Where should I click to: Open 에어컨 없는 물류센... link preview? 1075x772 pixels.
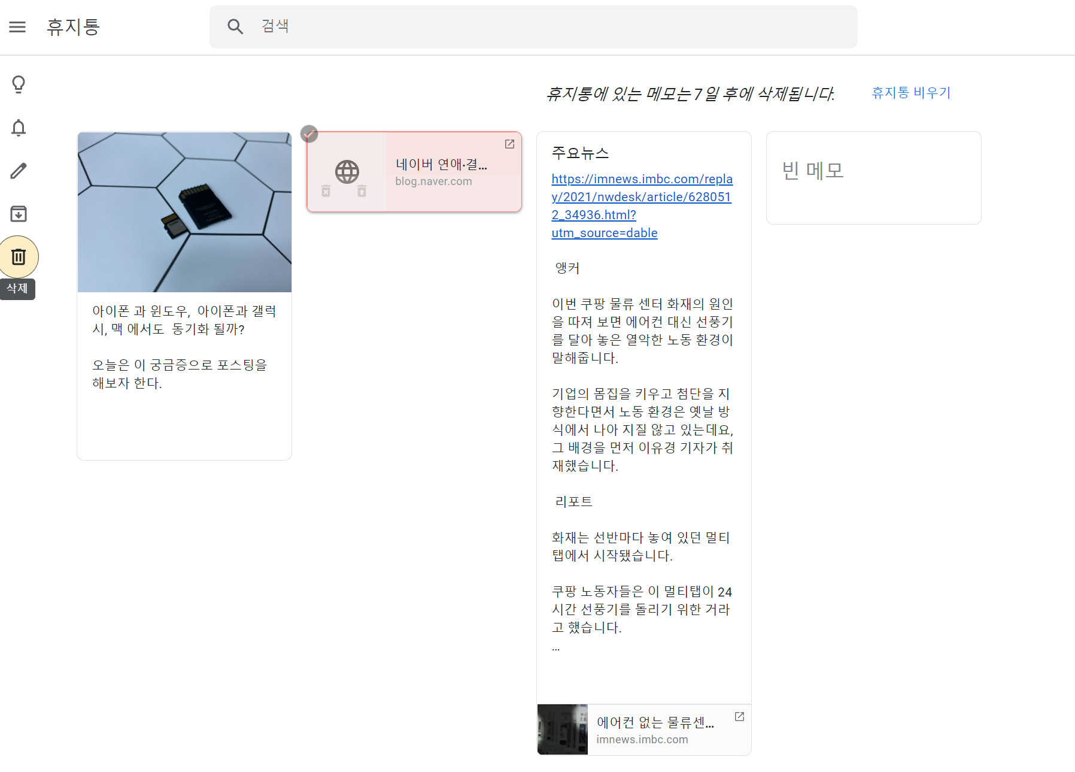point(655,723)
